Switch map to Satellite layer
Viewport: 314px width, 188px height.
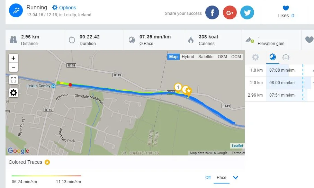pyautogui.click(x=206, y=57)
